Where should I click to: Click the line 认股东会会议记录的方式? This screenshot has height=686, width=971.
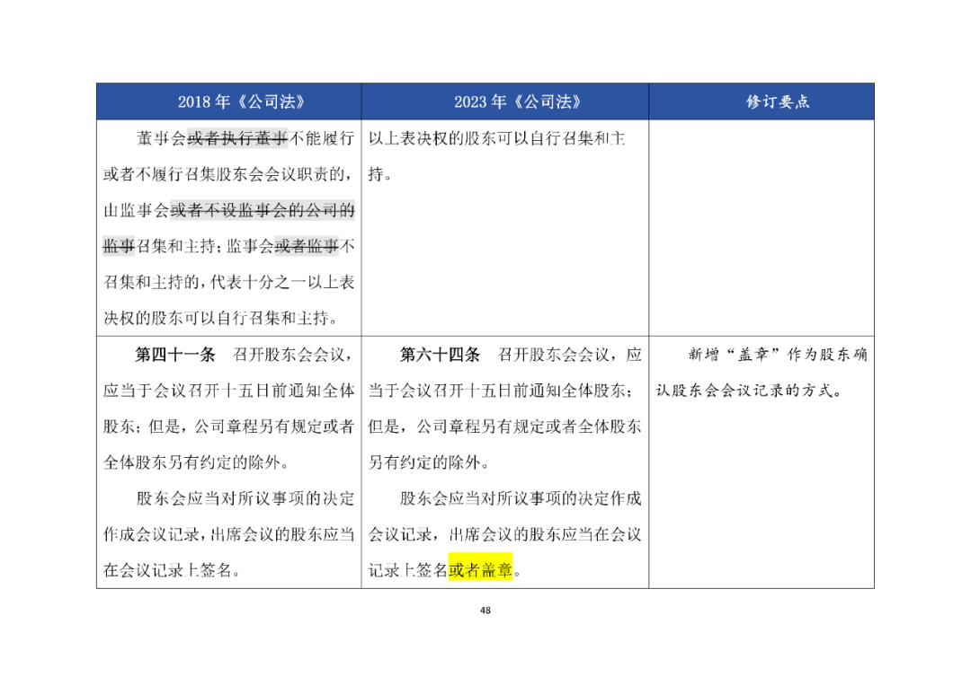click(748, 391)
